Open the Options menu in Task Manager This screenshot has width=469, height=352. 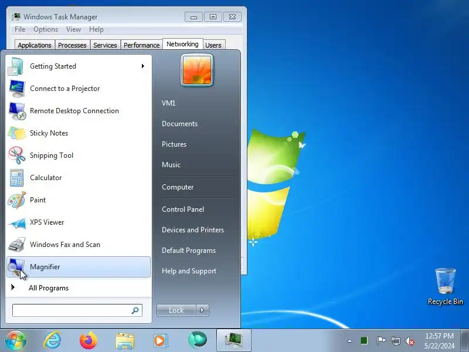(x=46, y=29)
